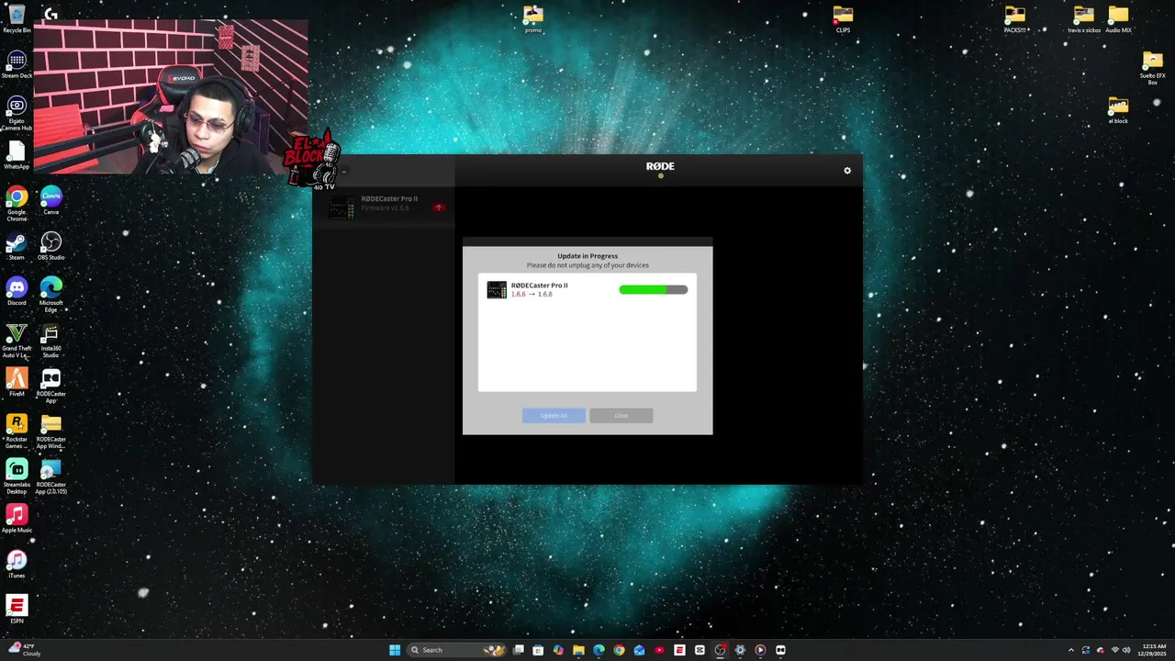Open the volume control in system tray

1126,650
